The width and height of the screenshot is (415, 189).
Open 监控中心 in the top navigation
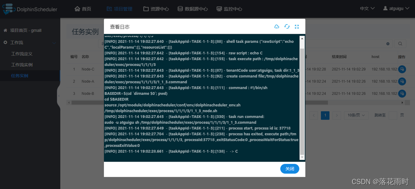coord(229,9)
